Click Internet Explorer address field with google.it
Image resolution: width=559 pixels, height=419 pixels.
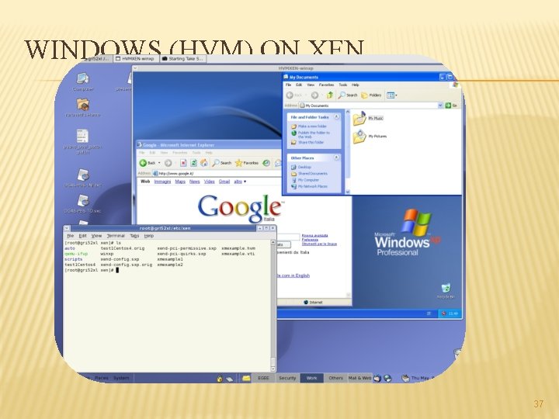pos(217,174)
